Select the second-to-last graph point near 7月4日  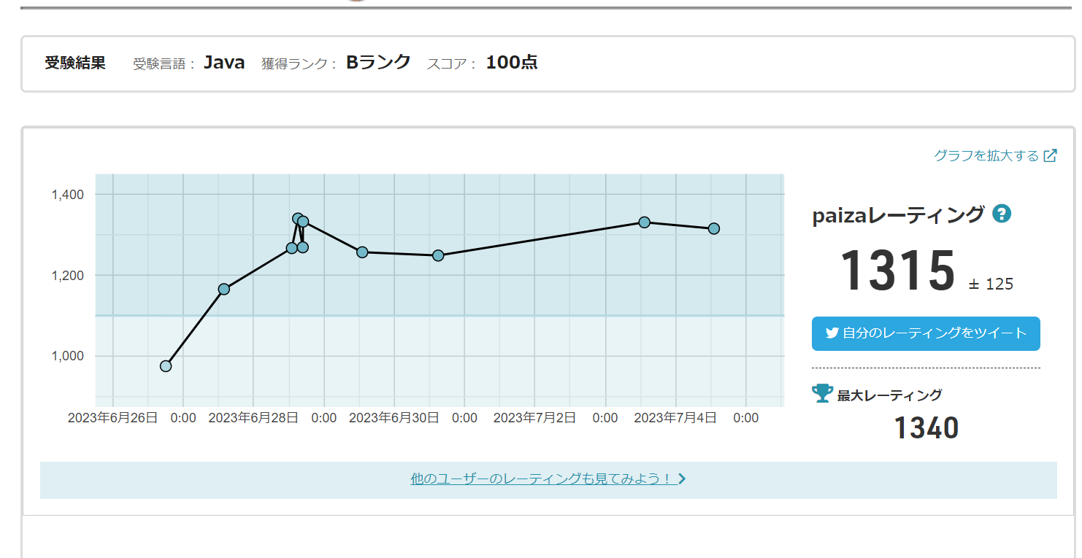645,222
